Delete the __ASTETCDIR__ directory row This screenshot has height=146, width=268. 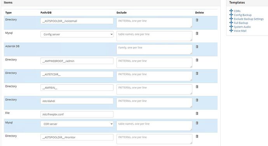tap(197, 73)
